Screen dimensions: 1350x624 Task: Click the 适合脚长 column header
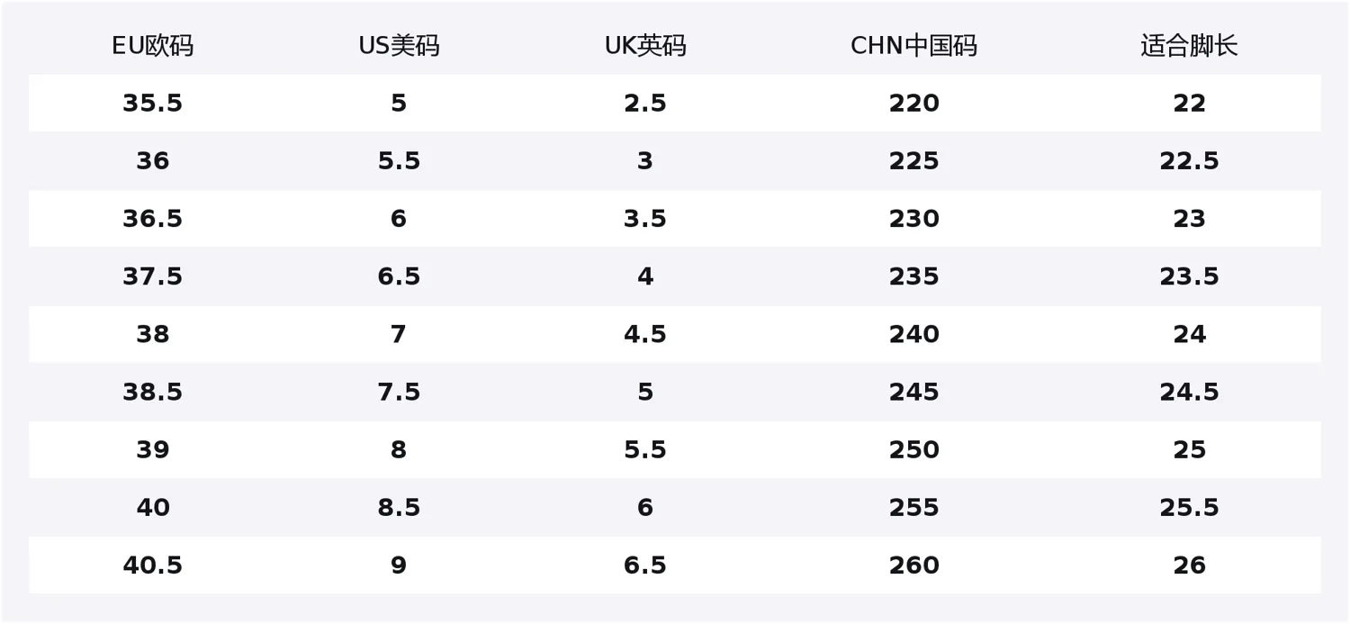click(1189, 46)
